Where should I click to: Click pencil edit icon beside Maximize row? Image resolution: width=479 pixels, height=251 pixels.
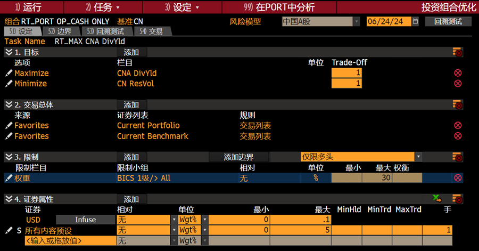[x=9, y=73]
